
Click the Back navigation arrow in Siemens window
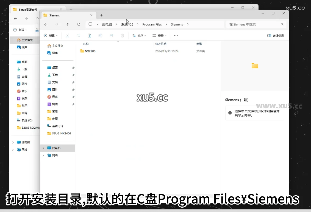click(x=46, y=24)
